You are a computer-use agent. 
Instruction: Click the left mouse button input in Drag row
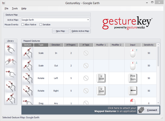tap(133, 102)
